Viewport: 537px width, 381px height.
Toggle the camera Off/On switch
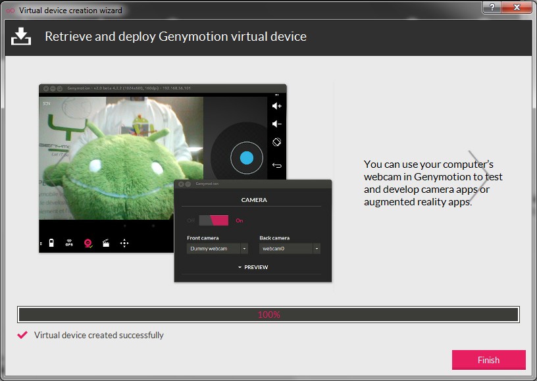tap(214, 220)
